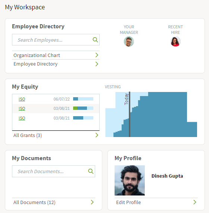
Task: Click the Employee Directory row chevron
Action: click(97, 64)
